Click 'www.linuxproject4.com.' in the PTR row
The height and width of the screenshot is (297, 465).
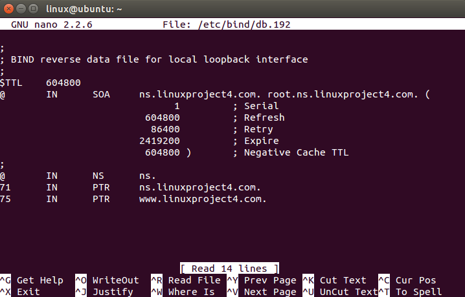pyautogui.click(x=203, y=199)
